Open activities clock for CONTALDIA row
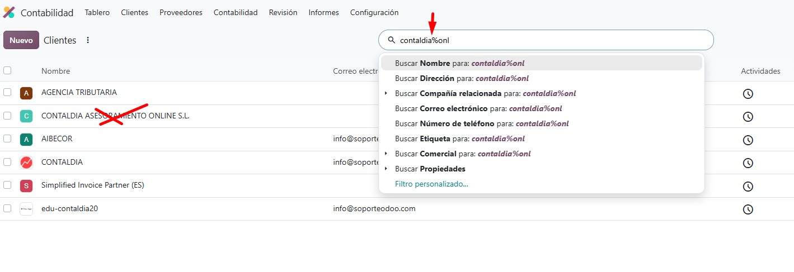 748,163
